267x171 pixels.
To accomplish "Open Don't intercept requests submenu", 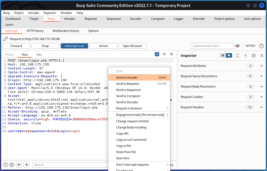I will click(139, 165).
